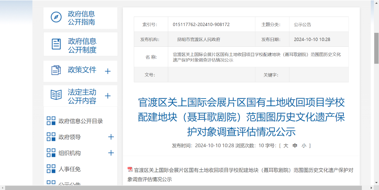Click the grid icon beside 政府信息公开目录
This screenshot has width=379, height=190.
pos(51,121)
